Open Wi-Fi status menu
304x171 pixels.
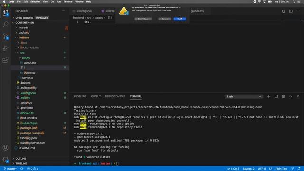[259, 2]
